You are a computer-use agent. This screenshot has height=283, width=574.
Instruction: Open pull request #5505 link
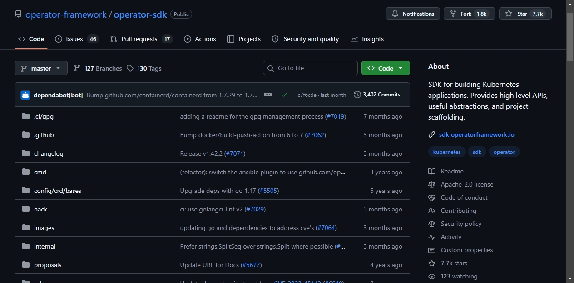click(268, 191)
